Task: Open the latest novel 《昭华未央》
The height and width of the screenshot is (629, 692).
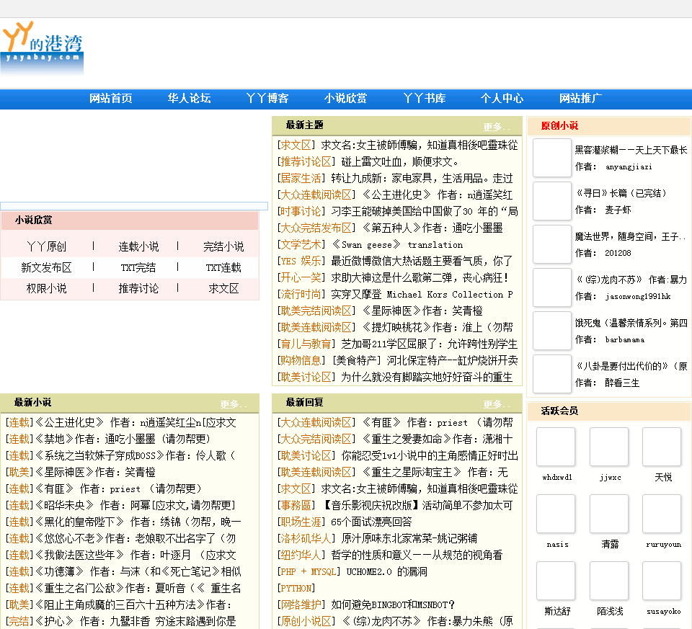Action: click(x=136, y=506)
